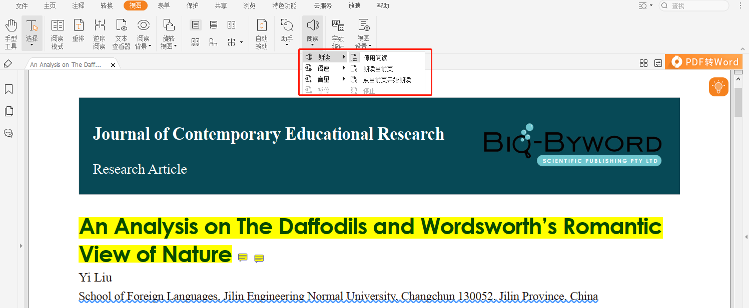The height and width of the screenshot is (308, 749).
Task: Click the orange lightbulb tips icon
Action: [718, 87]
